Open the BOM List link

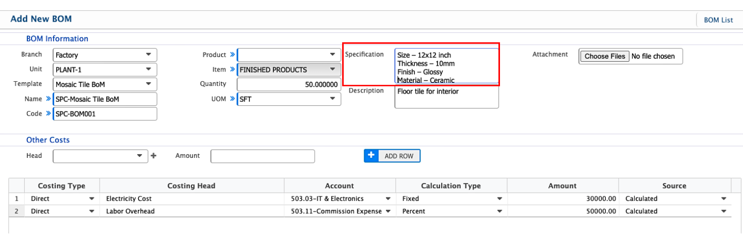coord(718,20)
